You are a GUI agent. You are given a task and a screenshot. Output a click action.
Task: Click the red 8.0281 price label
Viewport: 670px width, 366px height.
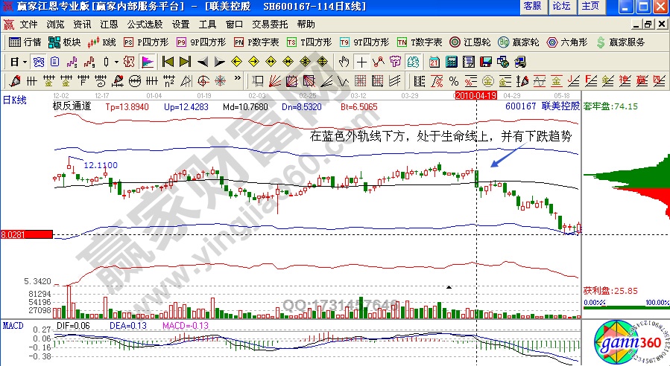pos(27,234)
